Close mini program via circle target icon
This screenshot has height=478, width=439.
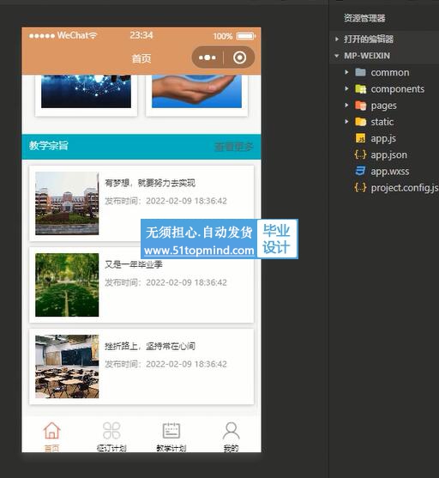click(239, 57)
